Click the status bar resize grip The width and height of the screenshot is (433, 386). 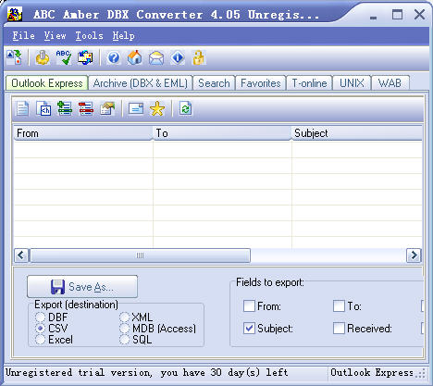coord(420,373)
